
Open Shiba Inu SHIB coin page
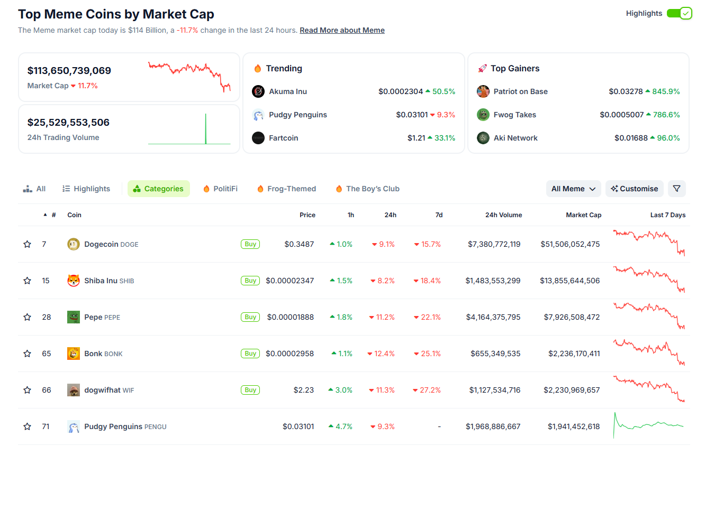coord(109,281)
